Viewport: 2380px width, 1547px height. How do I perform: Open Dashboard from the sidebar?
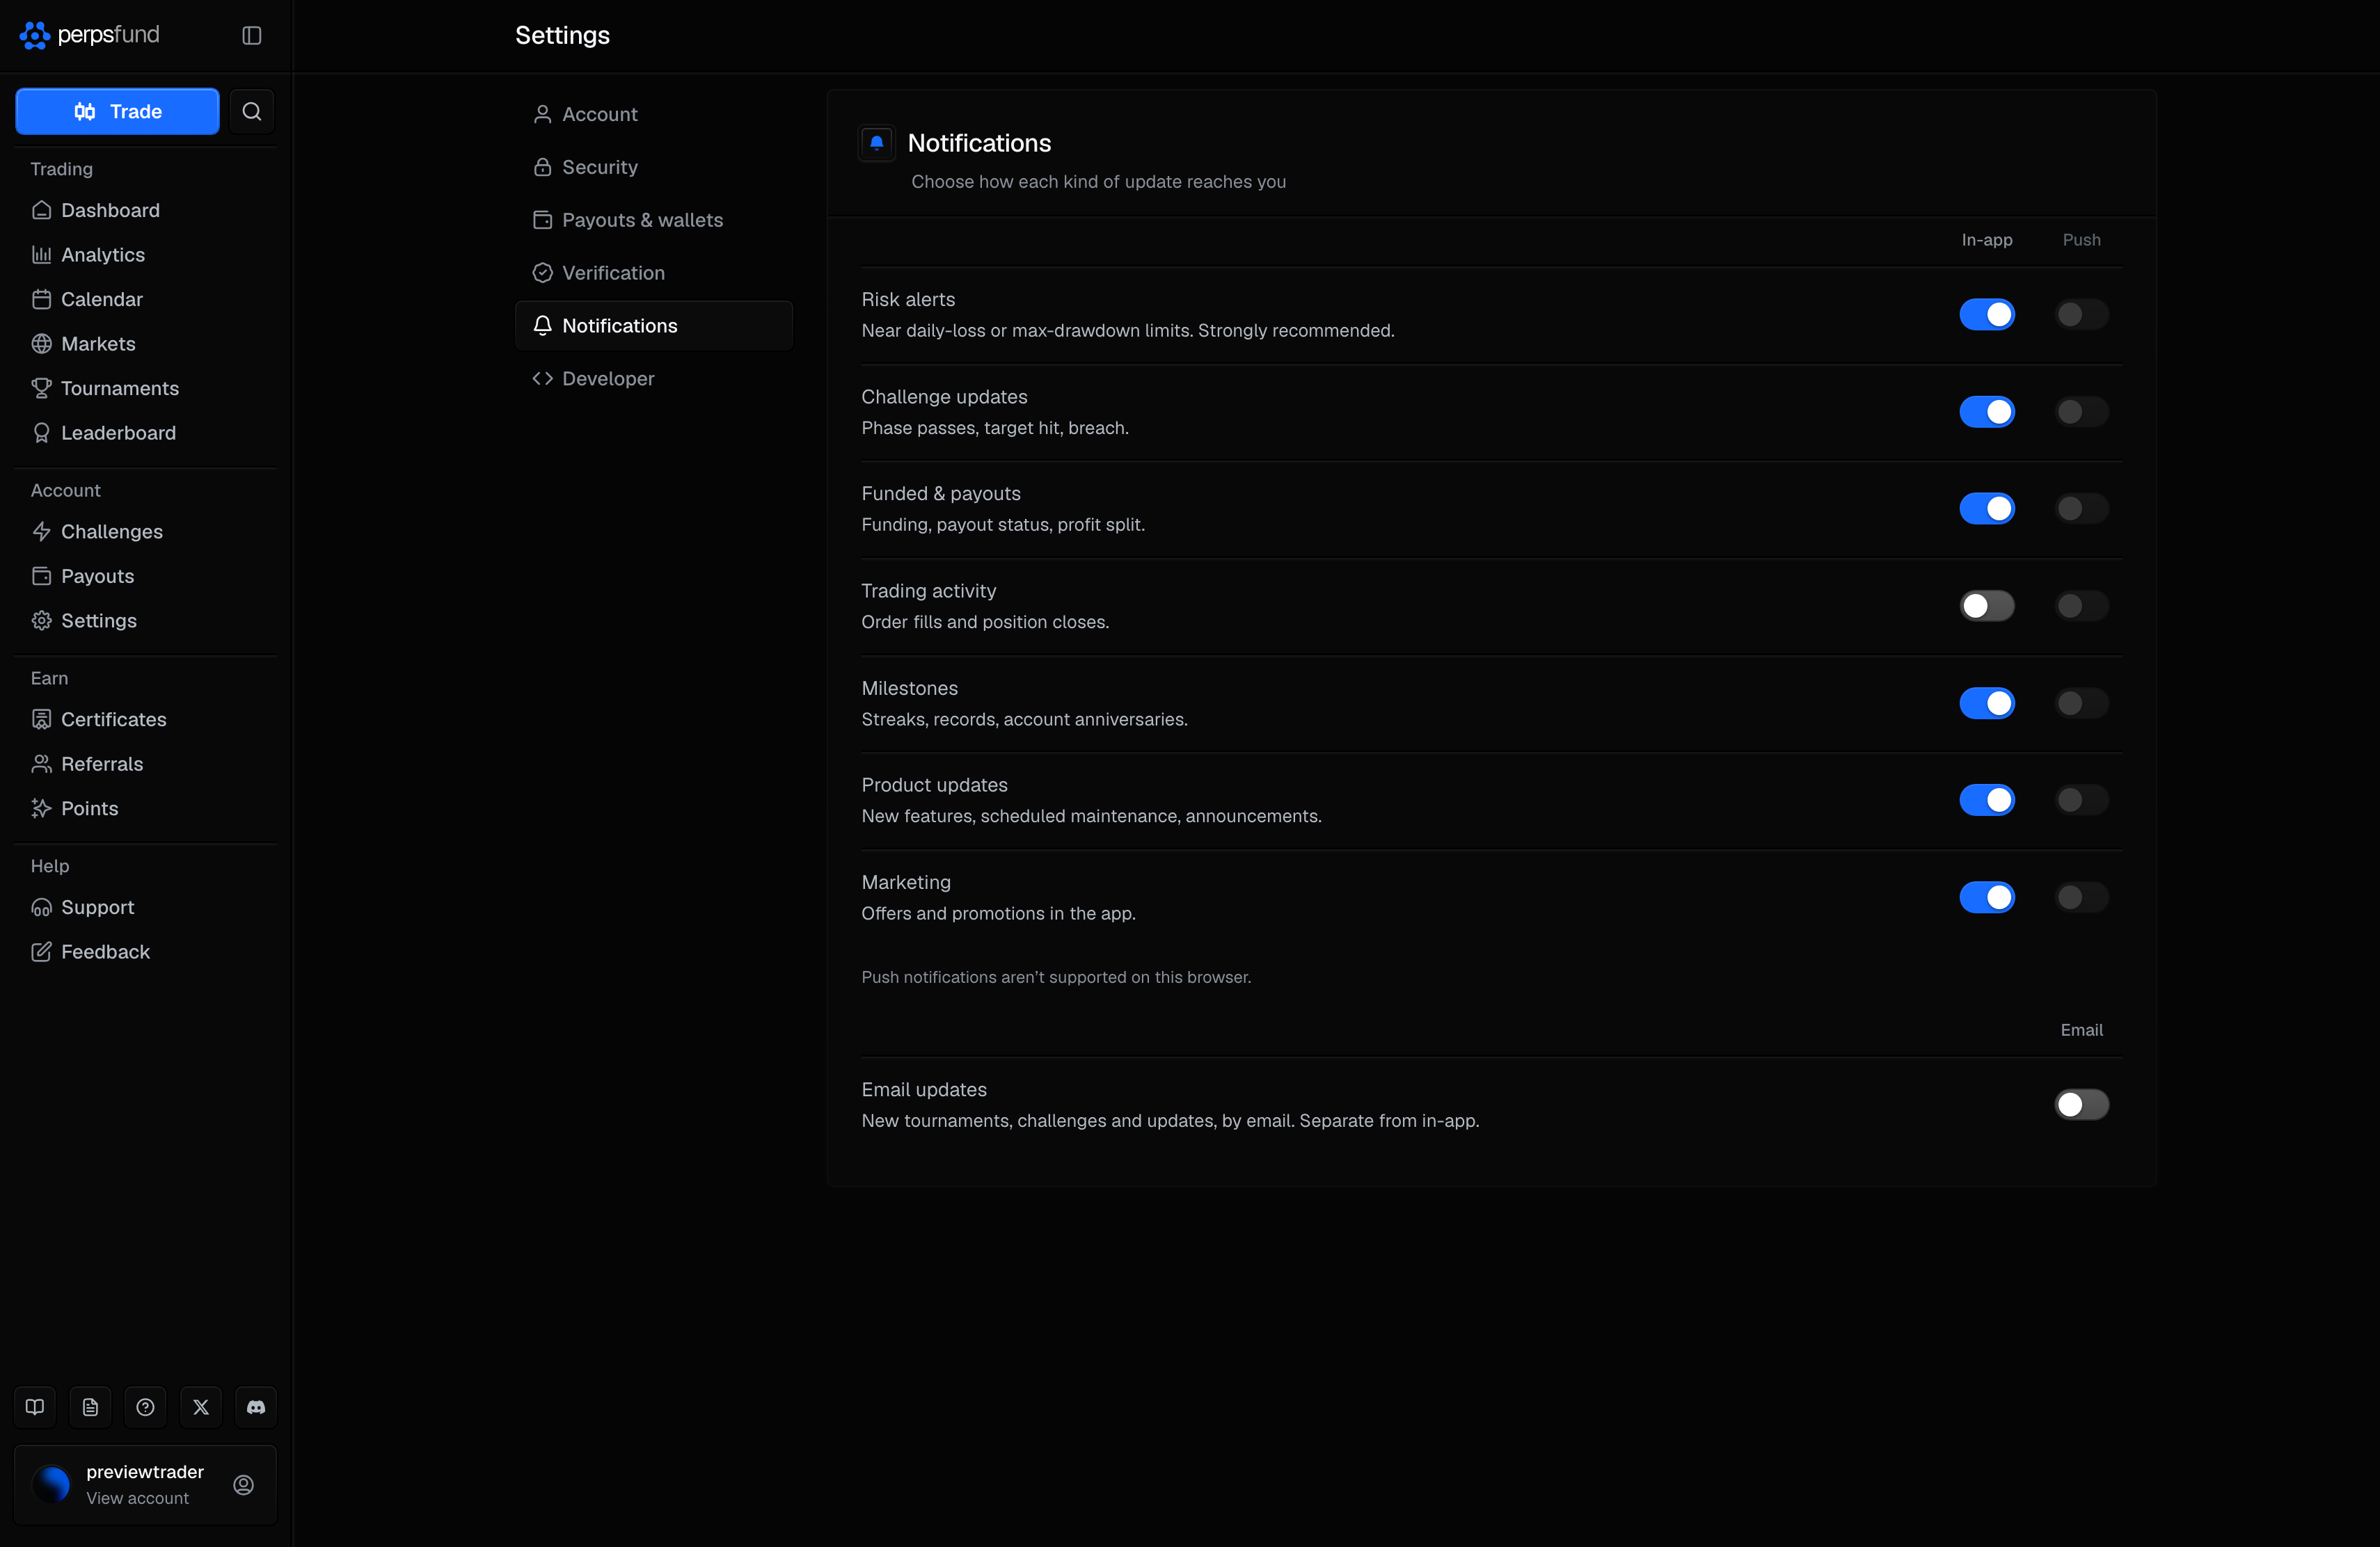point(145,210)
